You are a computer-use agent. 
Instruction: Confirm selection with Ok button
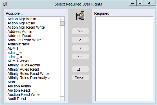click(80, 69)
